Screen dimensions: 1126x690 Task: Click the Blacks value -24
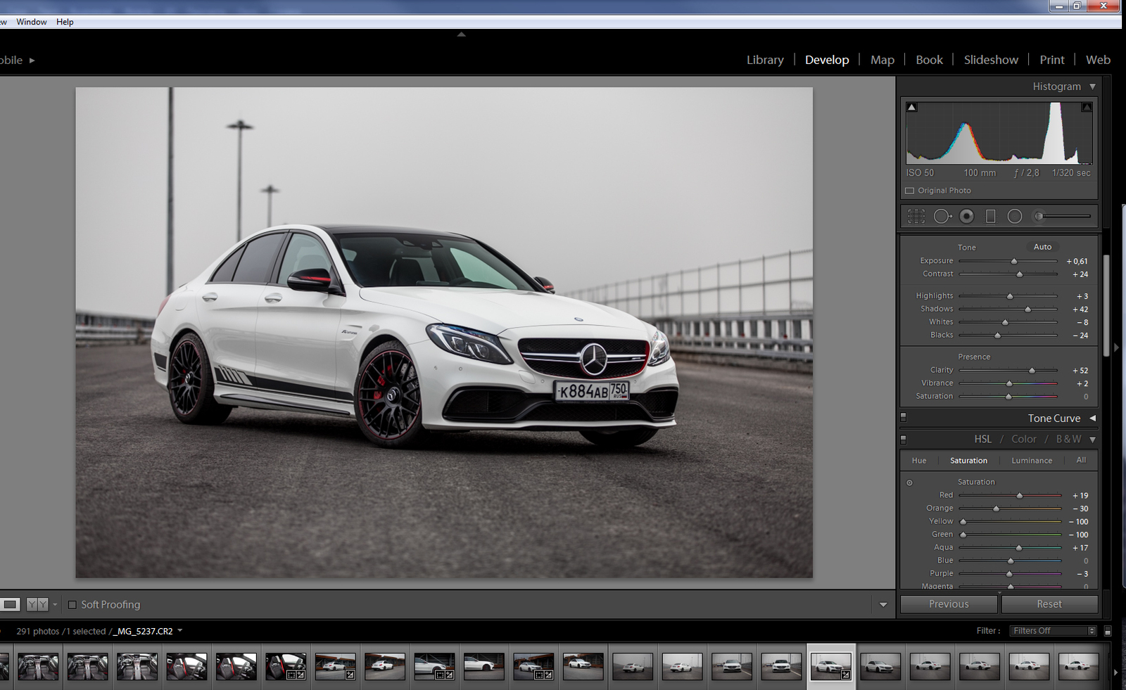1080,336
